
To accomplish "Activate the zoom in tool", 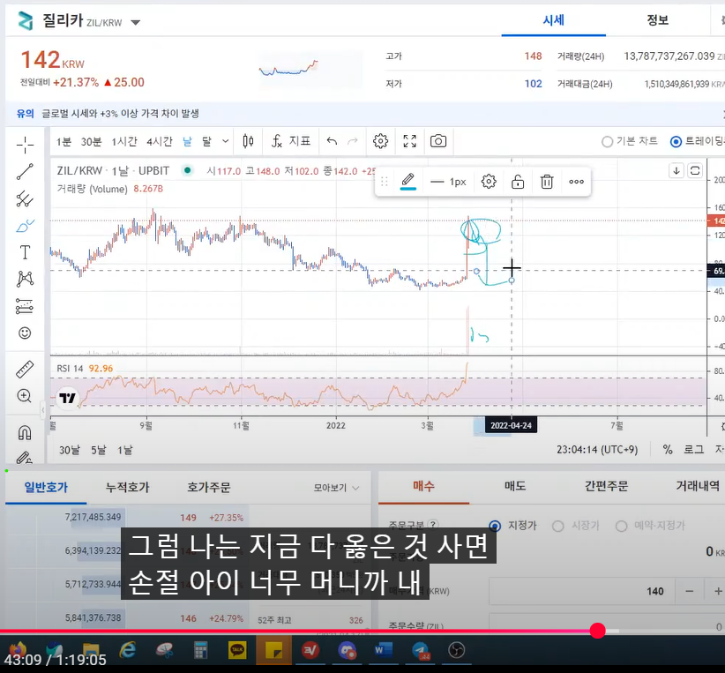I will coord(25,396).
